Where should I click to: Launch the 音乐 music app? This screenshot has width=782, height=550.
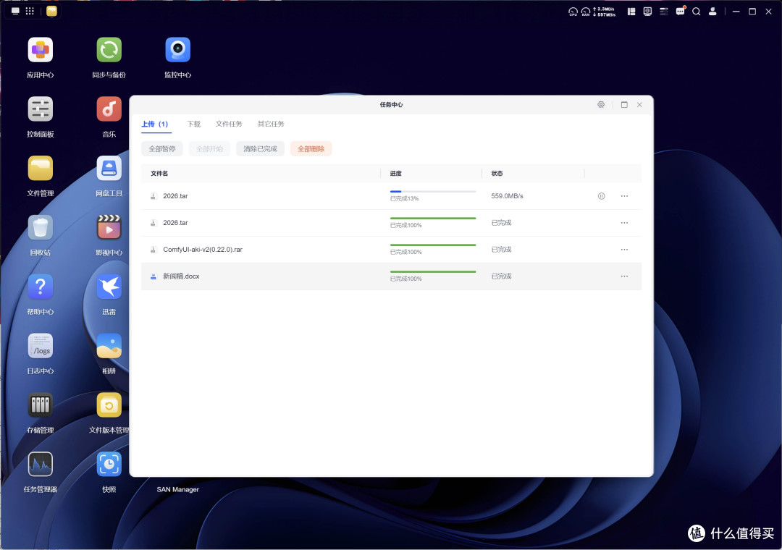click(x=109, y=109)
